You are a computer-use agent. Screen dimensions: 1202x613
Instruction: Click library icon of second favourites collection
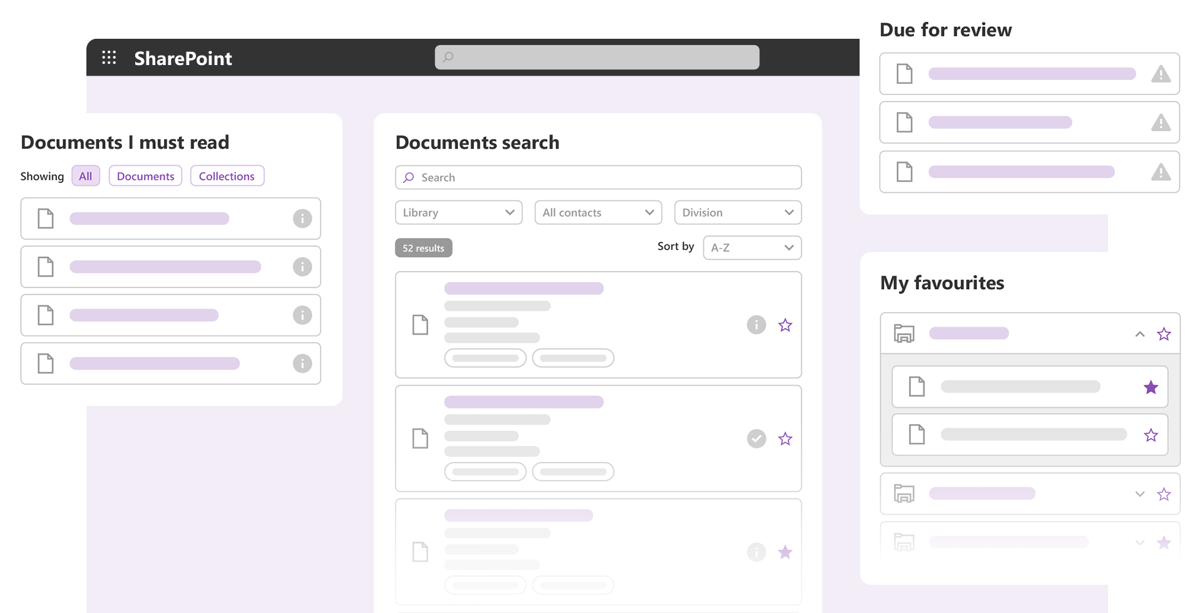(x=904, y=494)
